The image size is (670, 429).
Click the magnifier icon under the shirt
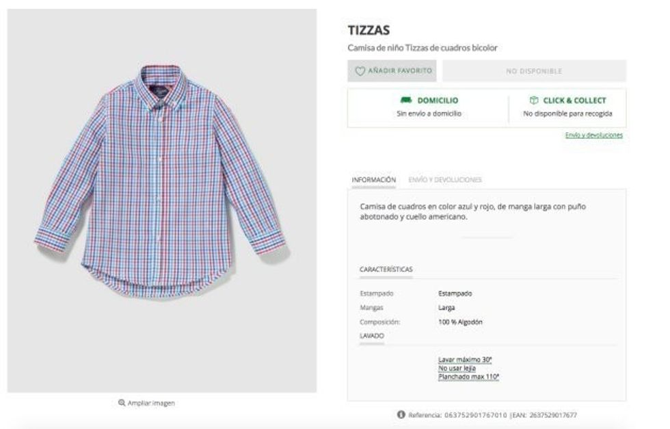(122, 403)
